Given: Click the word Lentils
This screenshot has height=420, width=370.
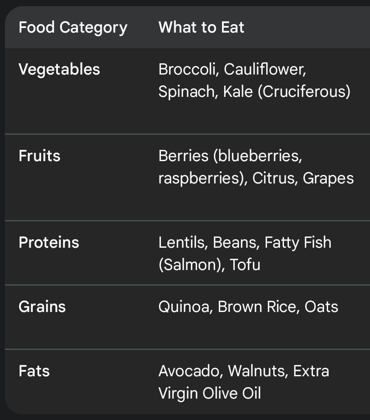Looking at the screenshot, I should 183,243.
